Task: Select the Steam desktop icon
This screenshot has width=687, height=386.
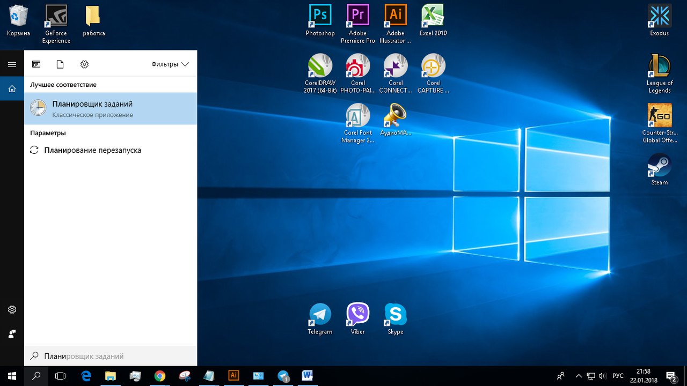Action: click(x=660, y=169)
